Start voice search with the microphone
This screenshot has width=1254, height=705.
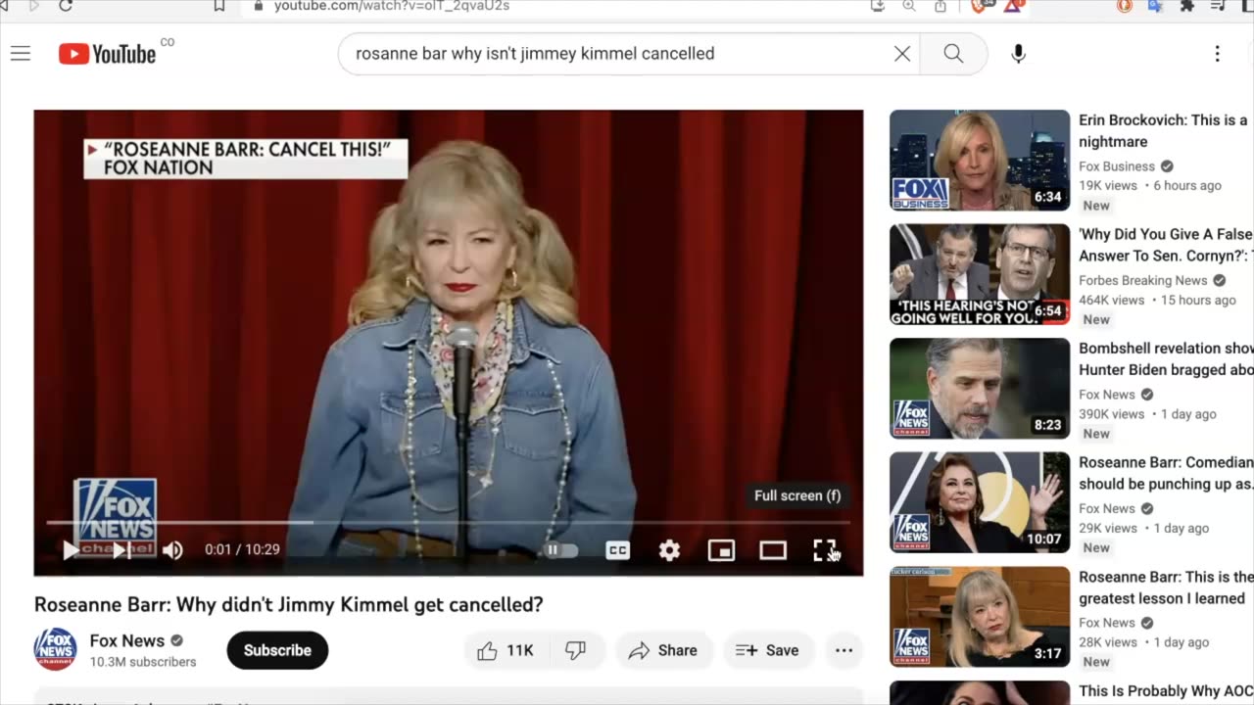[x=1019, y=54]
